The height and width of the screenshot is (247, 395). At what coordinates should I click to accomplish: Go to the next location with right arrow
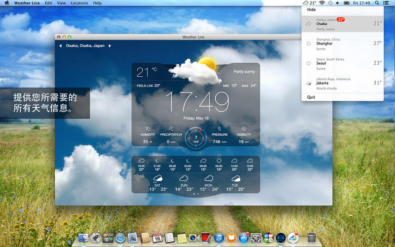coord(110,46)
